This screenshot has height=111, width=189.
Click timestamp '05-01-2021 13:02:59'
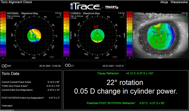pyautogui.click(x=50, y=66)
